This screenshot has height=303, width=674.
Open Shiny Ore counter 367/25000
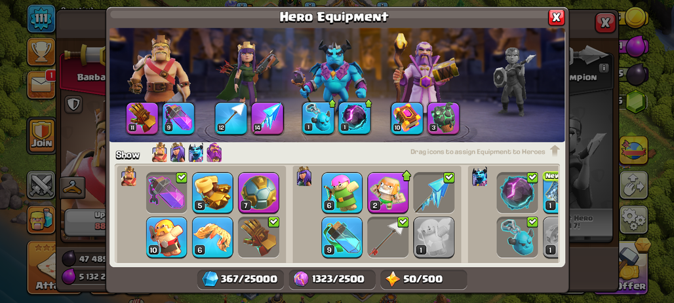pyautogui.click(x=241, y=279)
